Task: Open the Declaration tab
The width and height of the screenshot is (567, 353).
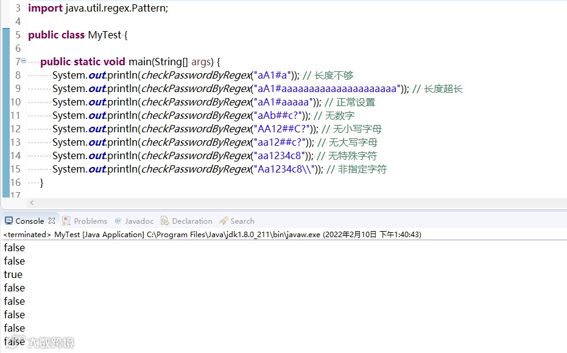Action: [192, 221]
